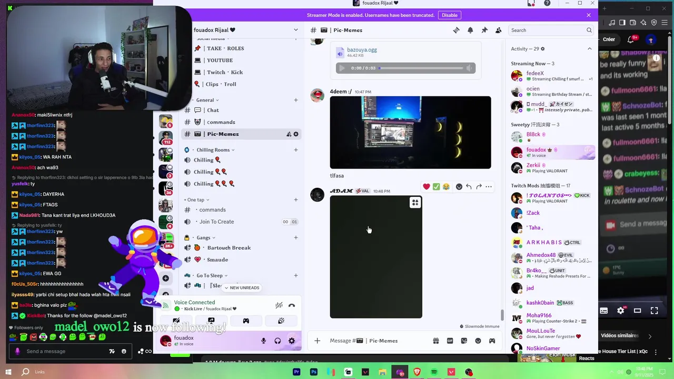Send a gift via message bar icon
The width and height of the screenshot is (674, 379).
tap(436, 341)
